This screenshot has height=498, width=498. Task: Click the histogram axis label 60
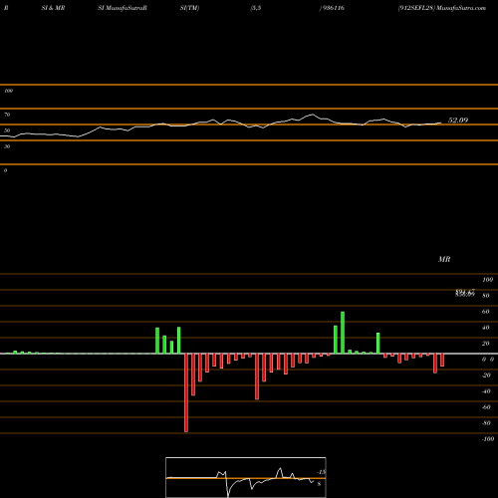[x=485, y=312]
